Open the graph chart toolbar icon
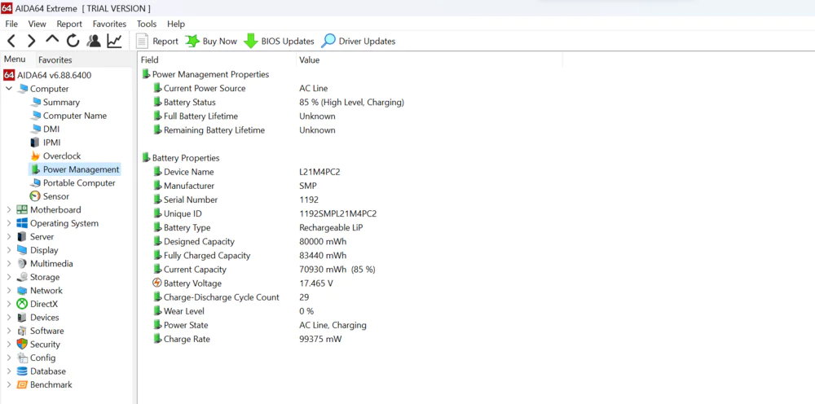 (x=114, y=41)
